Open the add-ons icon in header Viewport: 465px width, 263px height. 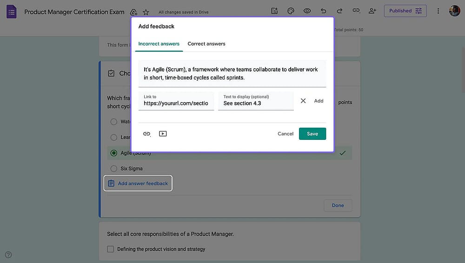[274, 11]
